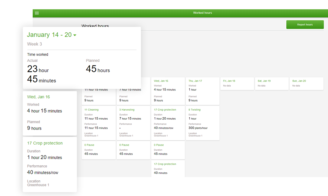Click the Week 3 label in the summary

pos(34,44)
